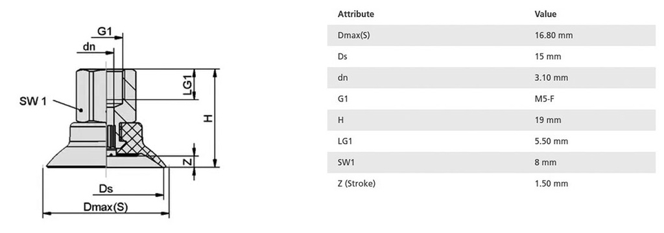
Task: Click the SW 1 label on drawing
Action: [32, 102]
